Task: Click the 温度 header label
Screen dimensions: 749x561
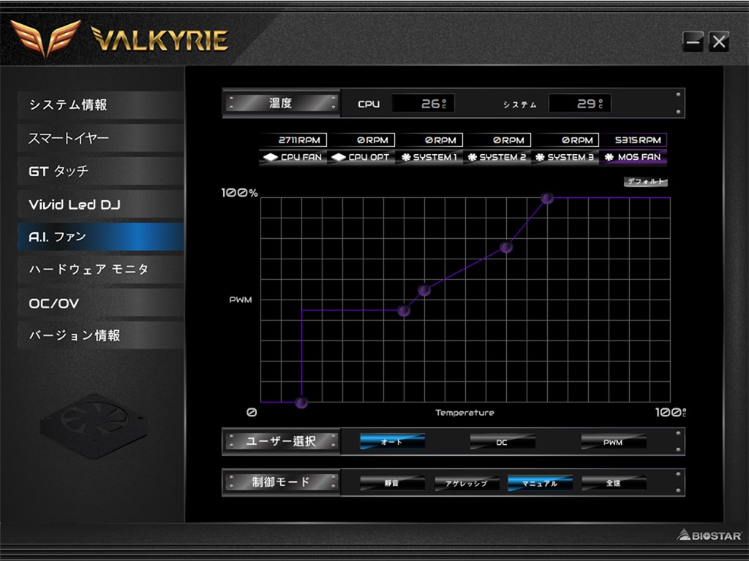Action: 281,103
